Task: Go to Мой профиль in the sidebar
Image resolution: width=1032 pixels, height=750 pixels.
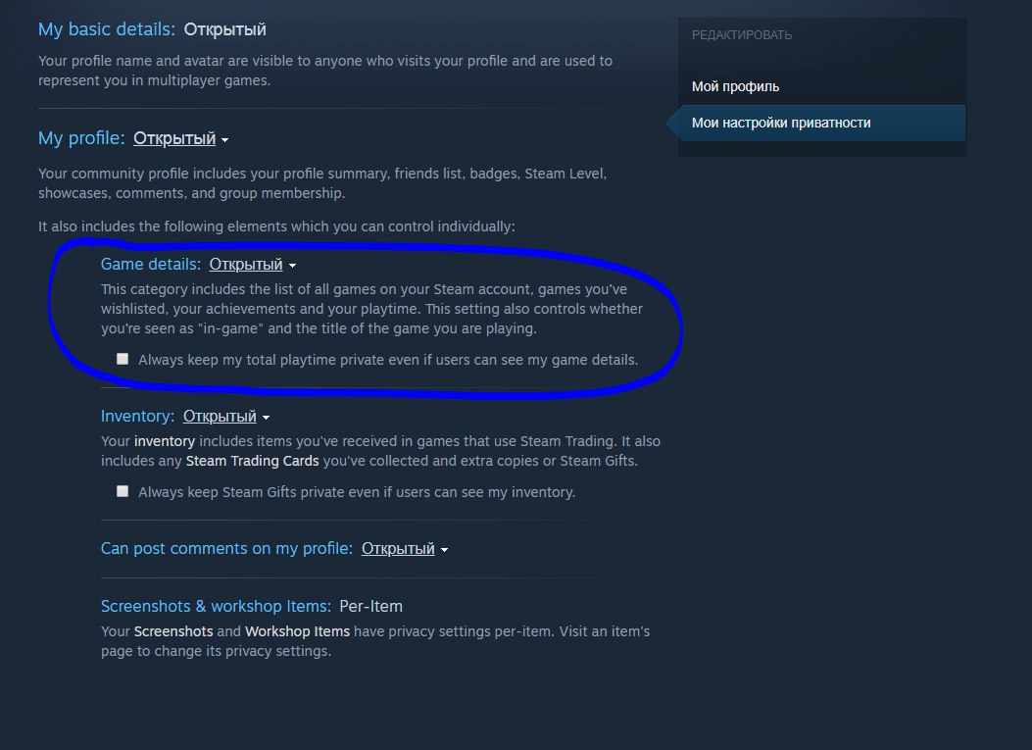Action: [735, 86]
